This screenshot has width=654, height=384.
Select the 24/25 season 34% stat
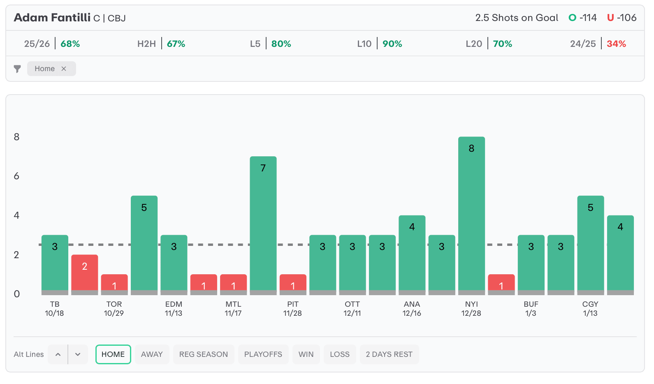click(598, 44)
